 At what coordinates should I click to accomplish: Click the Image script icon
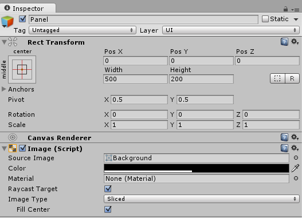(13, 148)
